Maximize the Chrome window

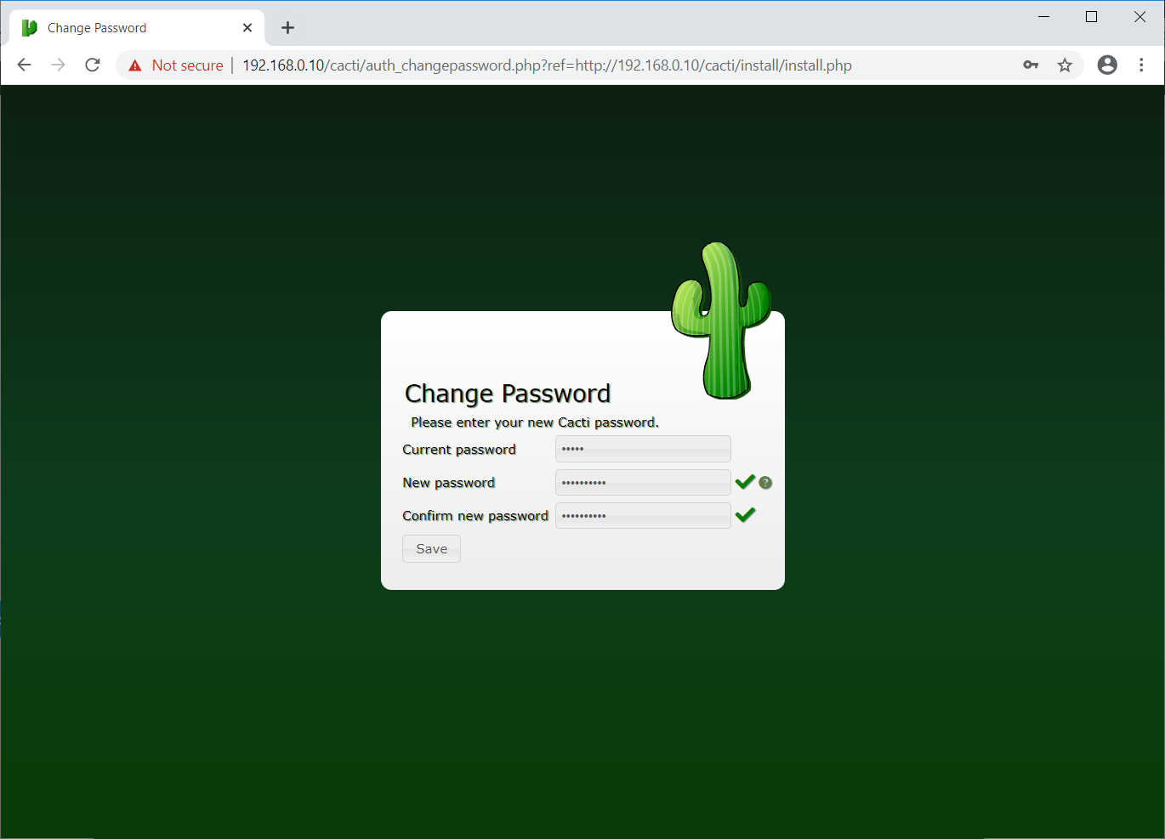(1092, 17)
